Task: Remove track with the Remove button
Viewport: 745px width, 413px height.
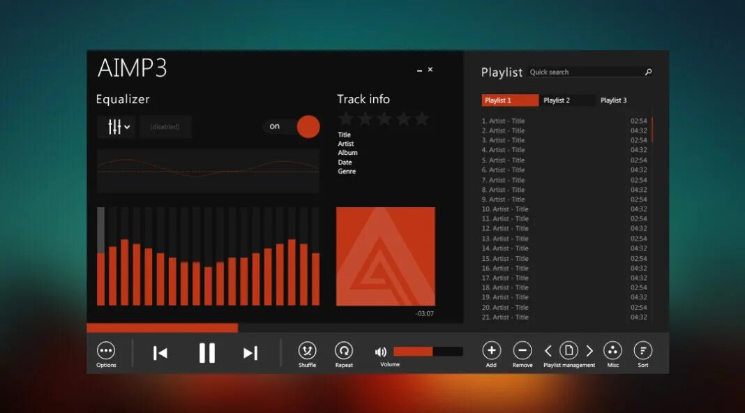Action: coord(522,350)
